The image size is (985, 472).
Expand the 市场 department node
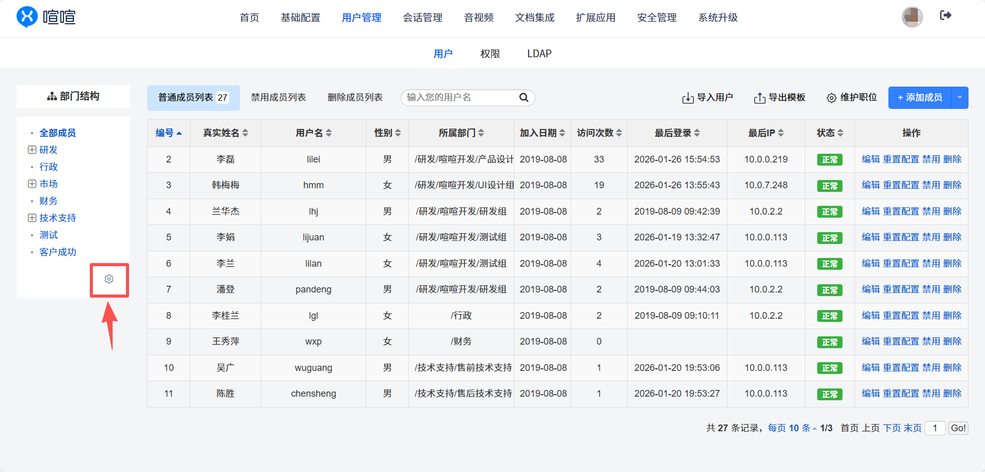coord(32,184)
